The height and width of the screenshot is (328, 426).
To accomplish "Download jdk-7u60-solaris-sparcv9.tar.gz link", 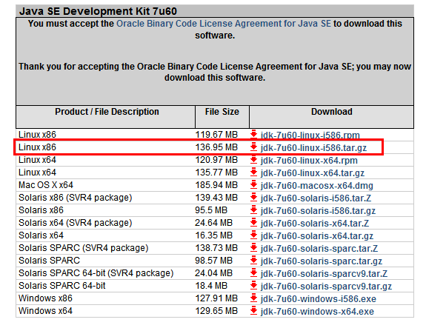I will (x=326, y=287).
